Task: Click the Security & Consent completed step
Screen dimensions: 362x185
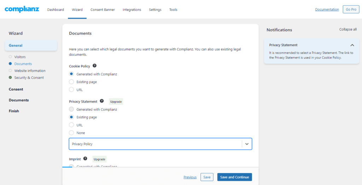Action: point(29,78)
